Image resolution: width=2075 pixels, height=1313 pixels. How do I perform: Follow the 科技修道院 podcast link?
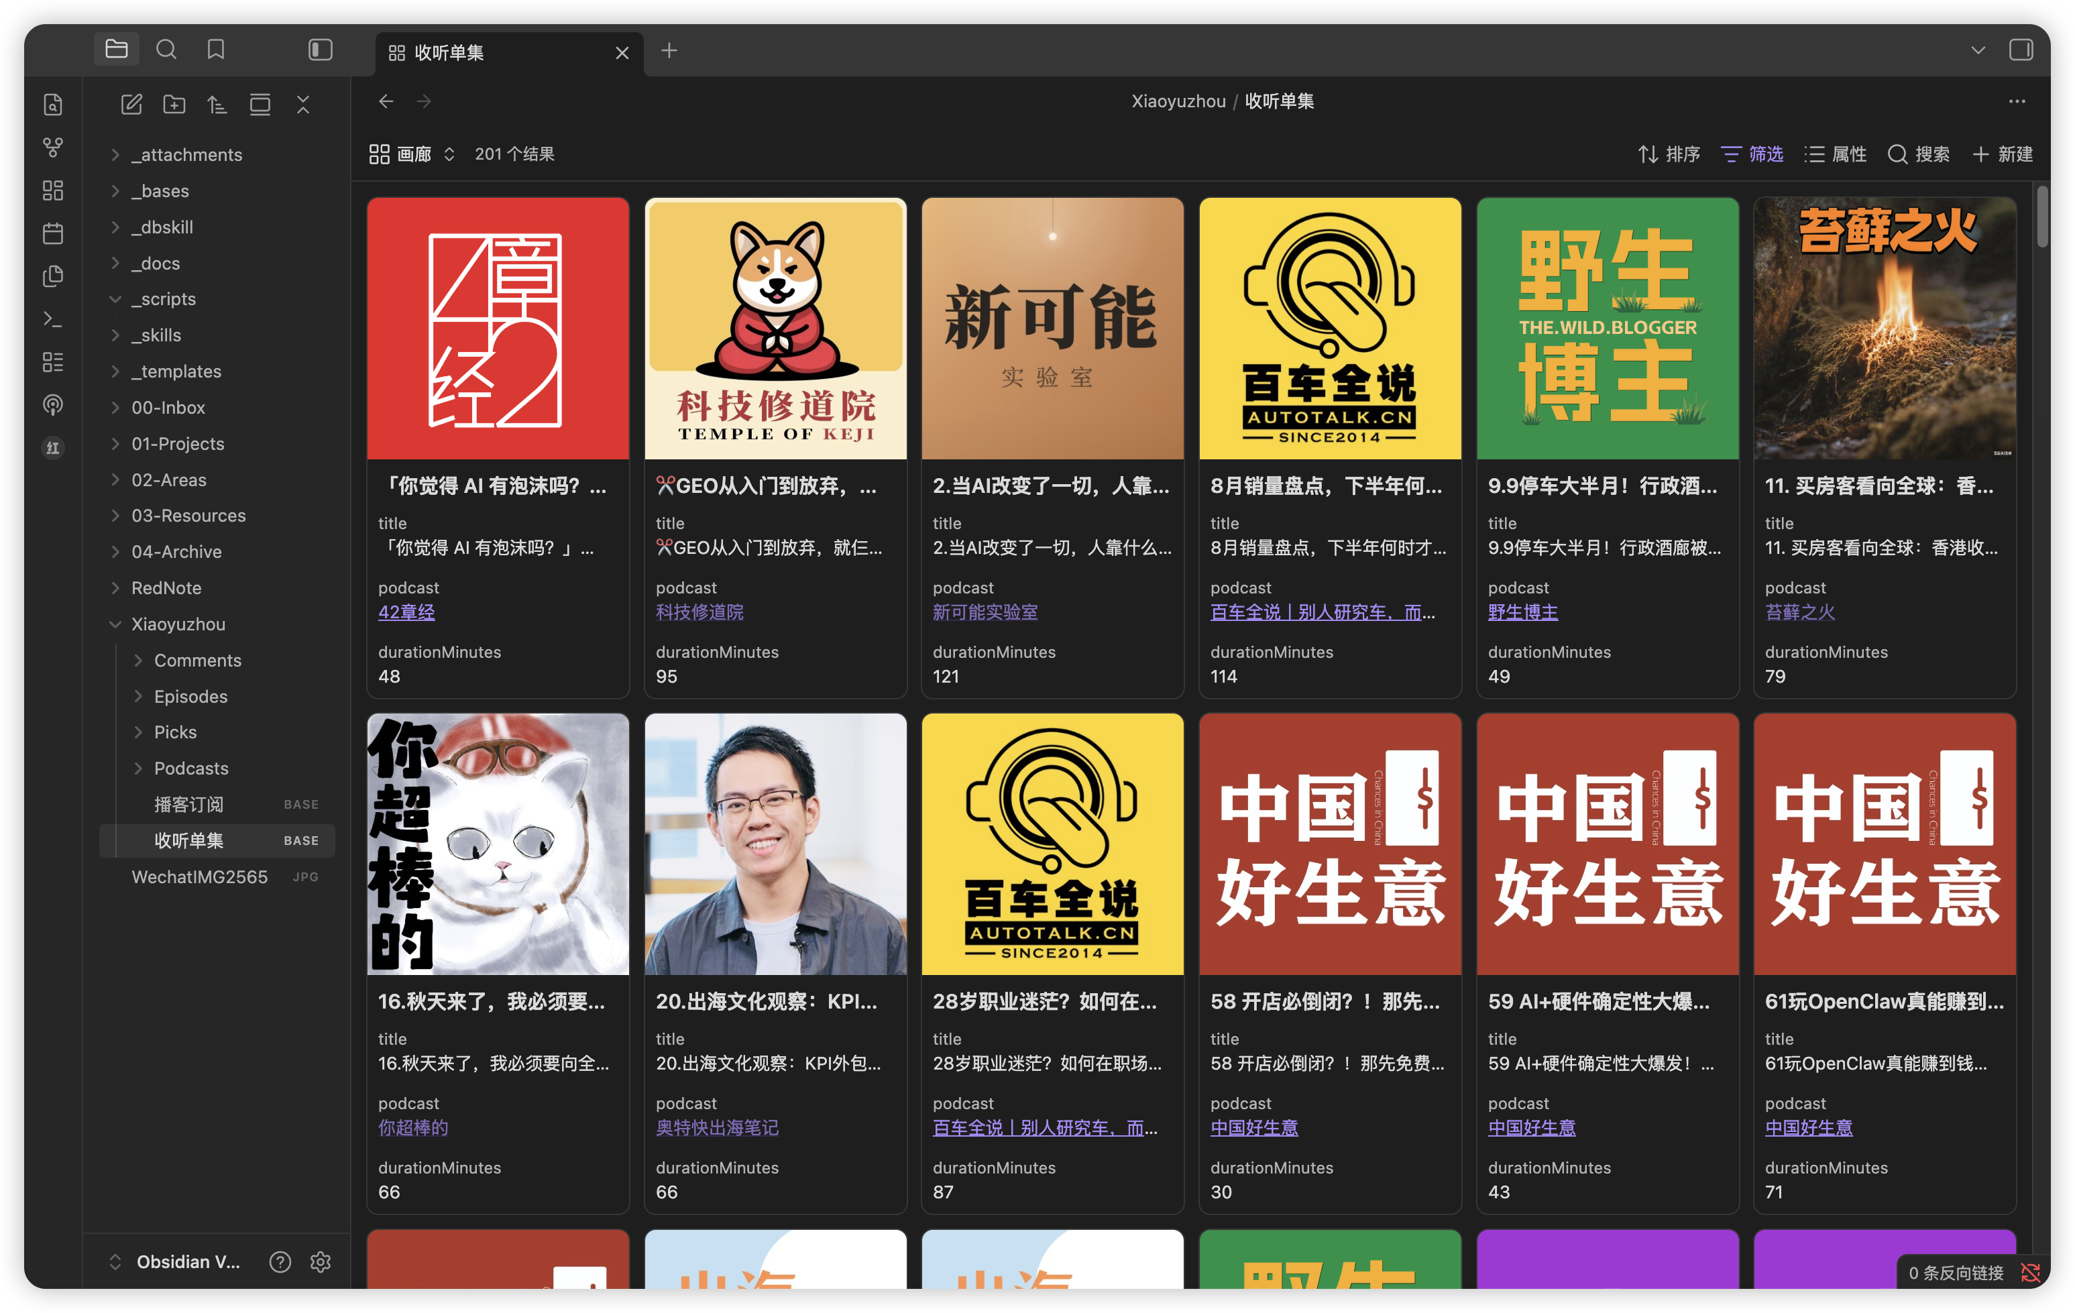click(701, 612)
